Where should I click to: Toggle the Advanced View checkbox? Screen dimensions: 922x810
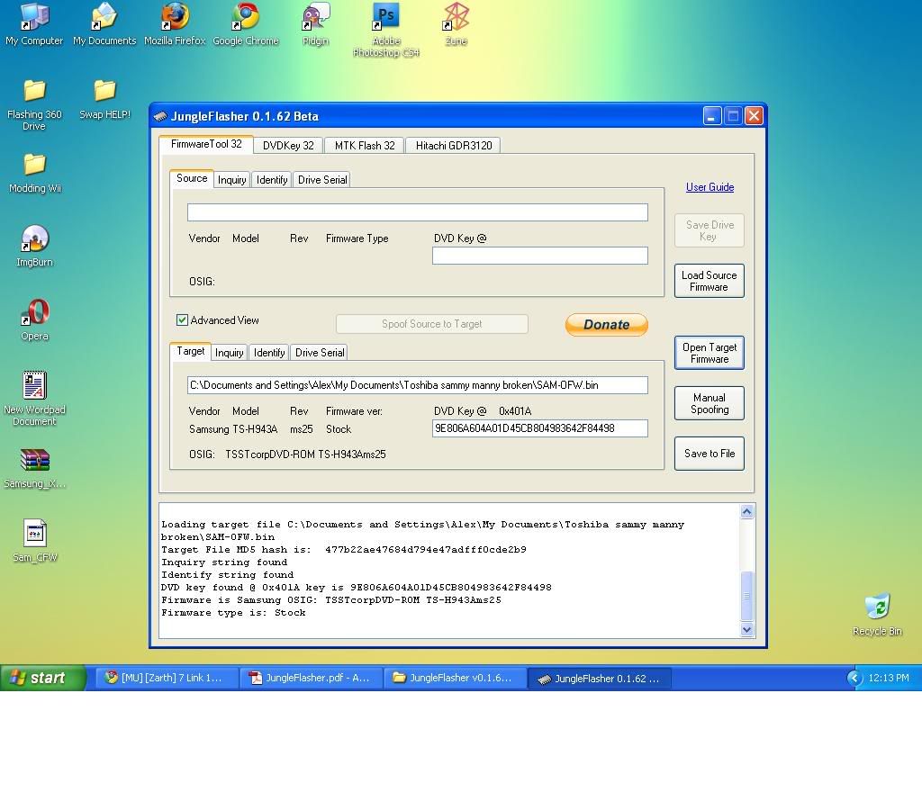tap(182, 320)
